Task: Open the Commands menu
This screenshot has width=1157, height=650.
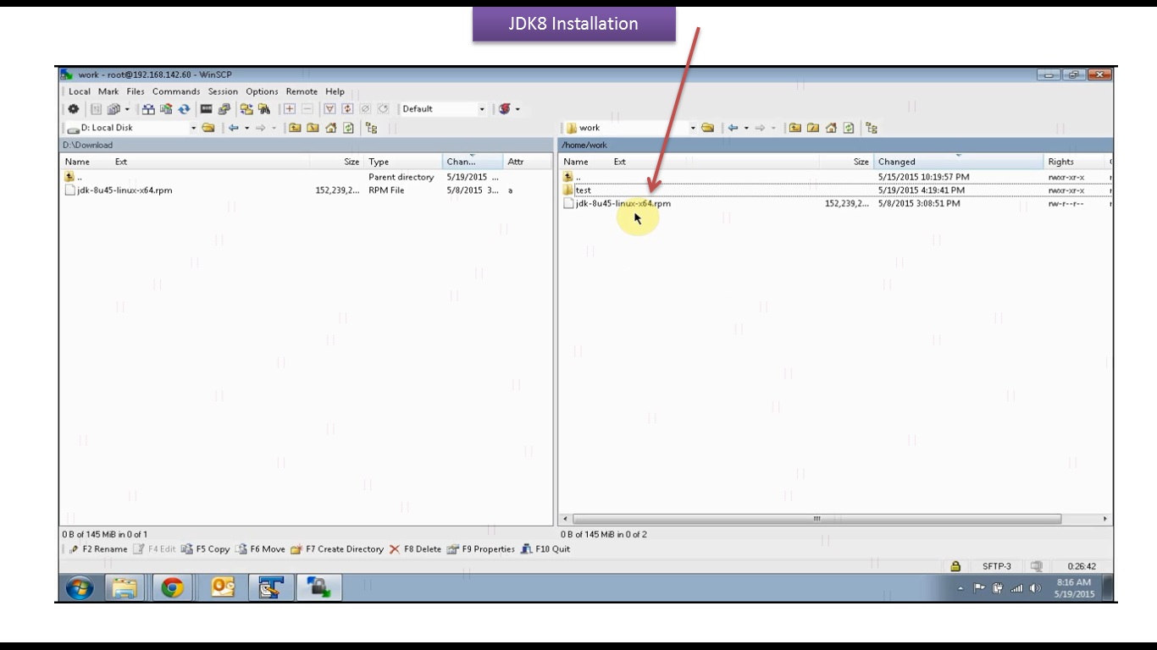Action: 176,91
